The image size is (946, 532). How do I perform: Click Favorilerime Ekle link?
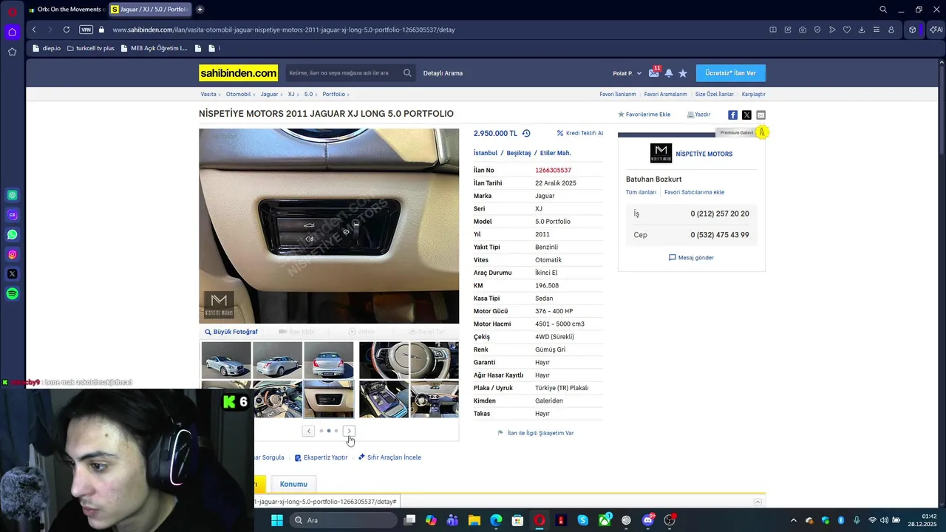pyautogui.click(x=644, y=115)
